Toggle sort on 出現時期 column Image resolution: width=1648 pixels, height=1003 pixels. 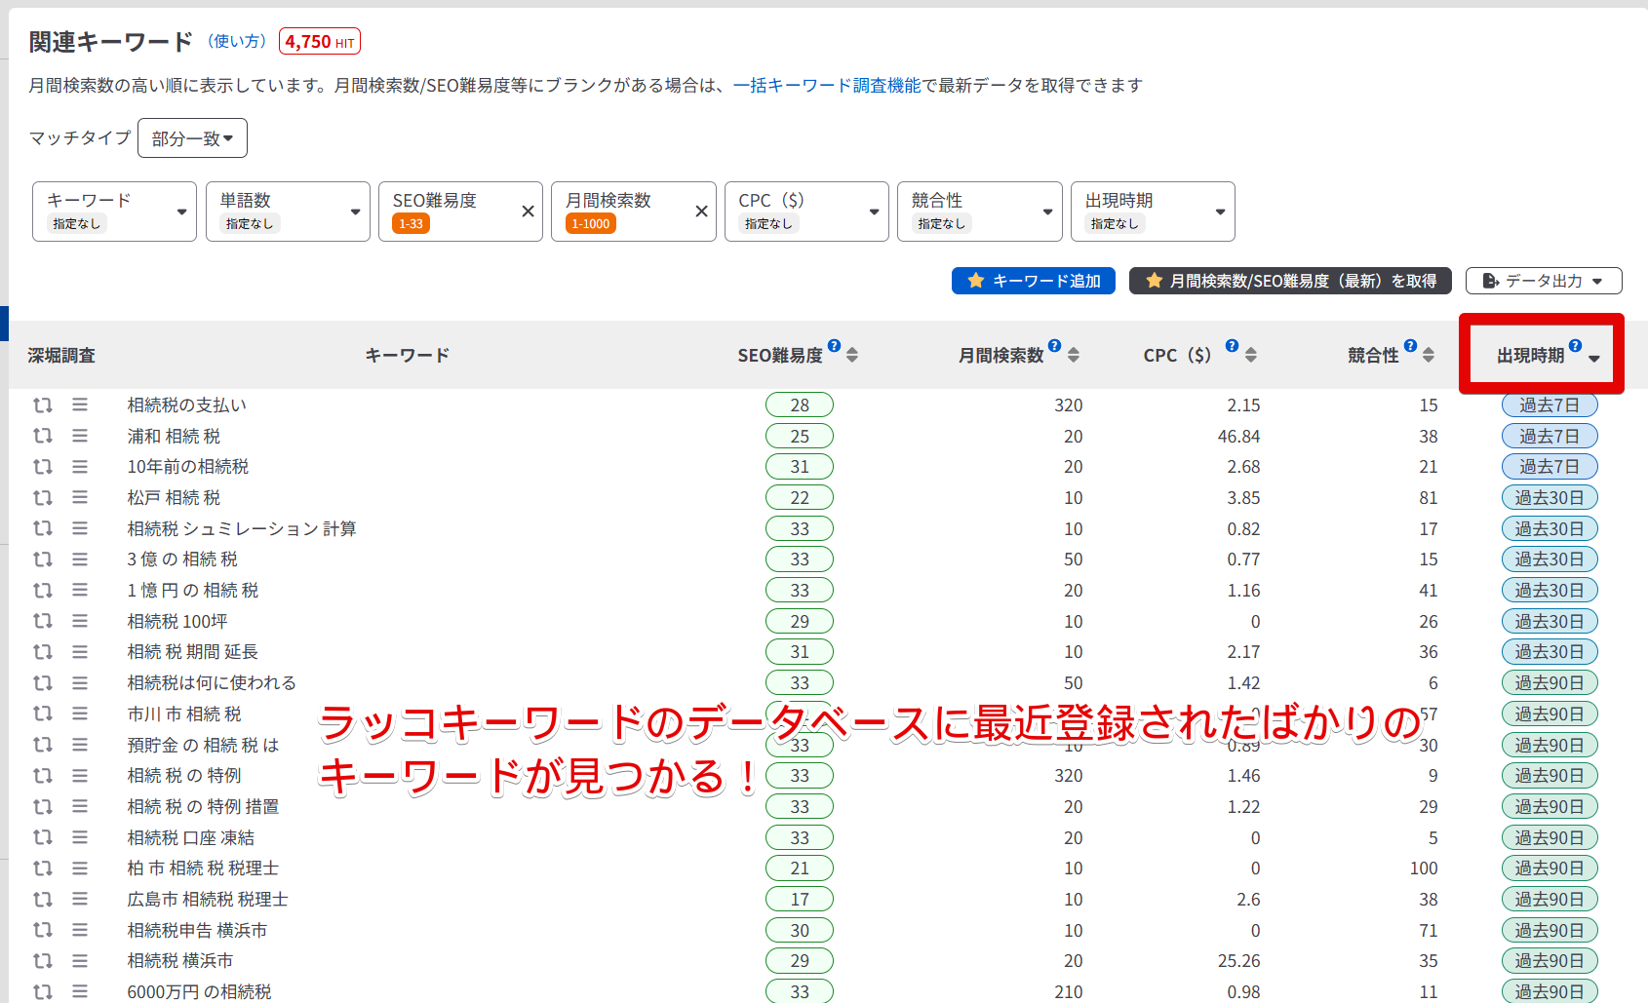coord(1593,359)
